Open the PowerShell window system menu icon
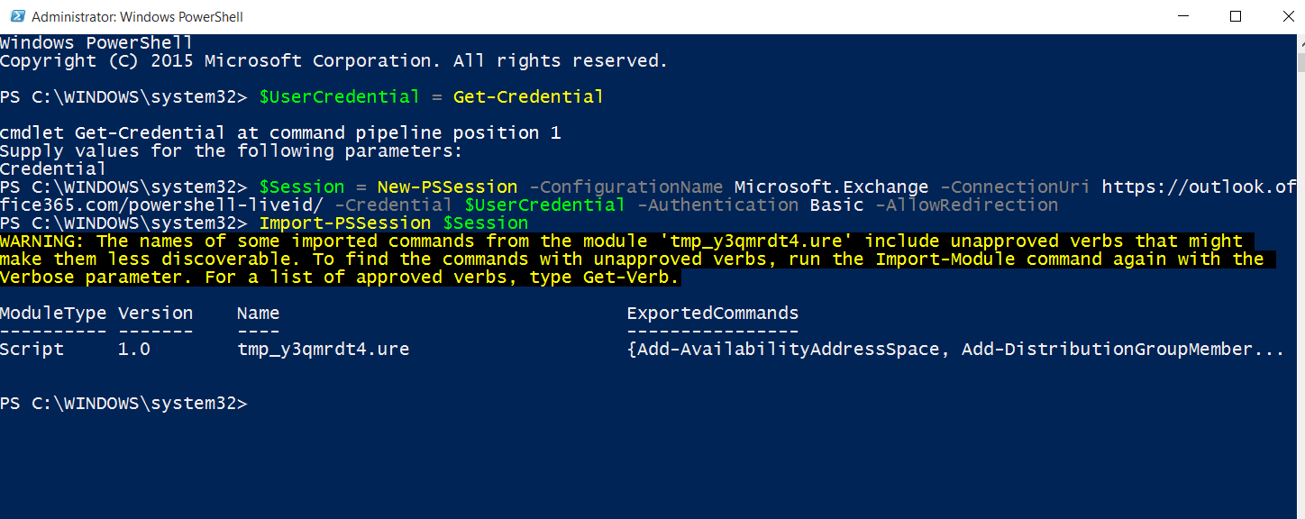The width and height of the screenshot is (1305, 519). pos(17,16)
